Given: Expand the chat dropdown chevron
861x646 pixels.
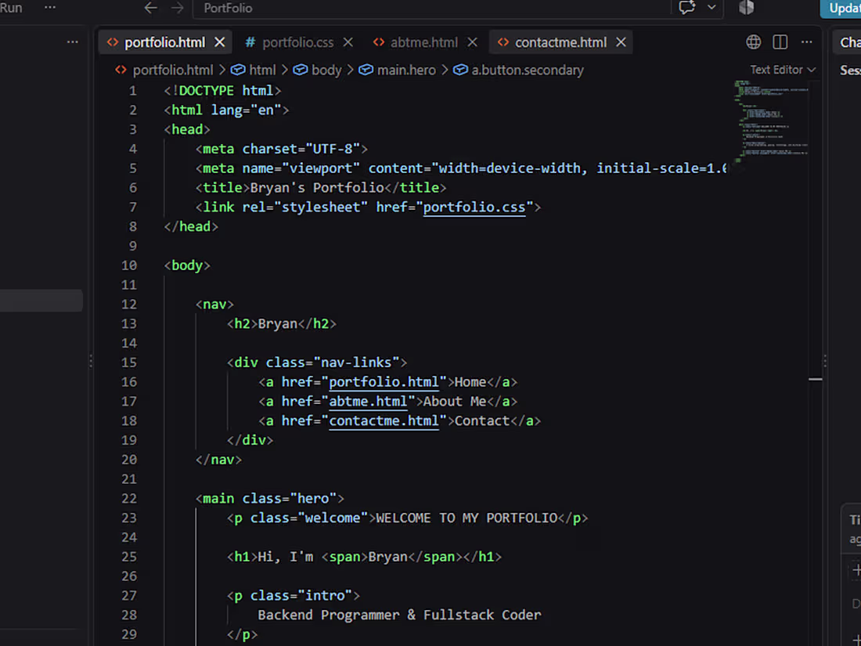Looking at the screenshot, I should click(x=711, y=8).
